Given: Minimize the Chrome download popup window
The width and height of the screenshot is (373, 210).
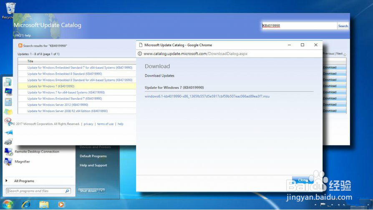Looking at the screenshot, I should [289, 45].
